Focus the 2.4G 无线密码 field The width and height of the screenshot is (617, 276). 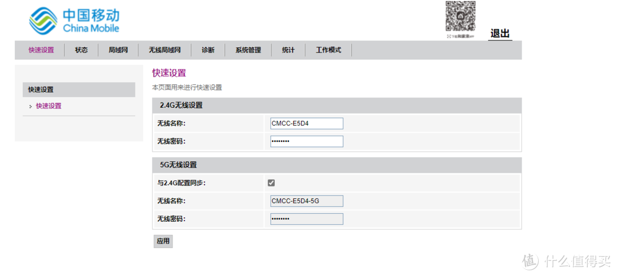tap(307, 141)
